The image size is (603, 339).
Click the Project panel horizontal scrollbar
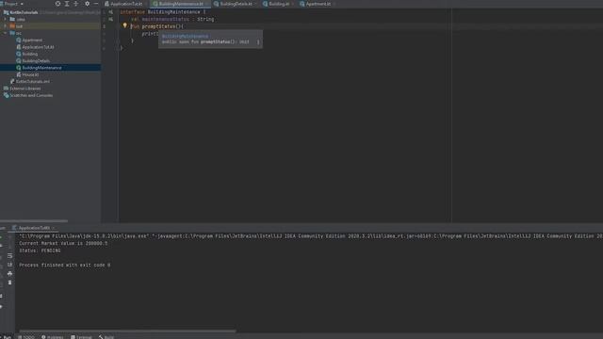(34, 221)
